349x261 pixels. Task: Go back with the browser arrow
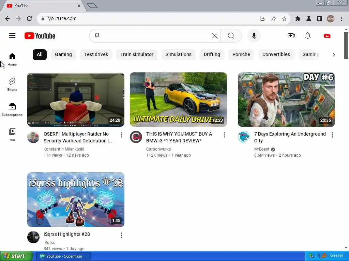pyautogui.click(x=7, y=19)
